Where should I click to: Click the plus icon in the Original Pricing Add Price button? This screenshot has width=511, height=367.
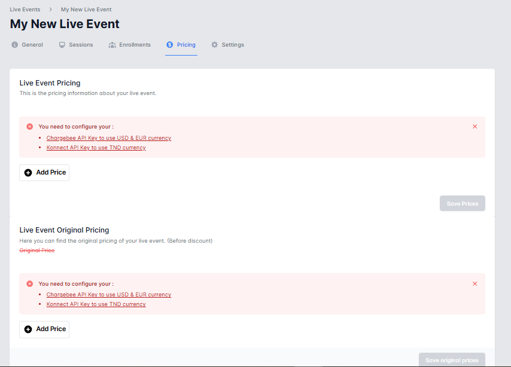coord(28,329)
